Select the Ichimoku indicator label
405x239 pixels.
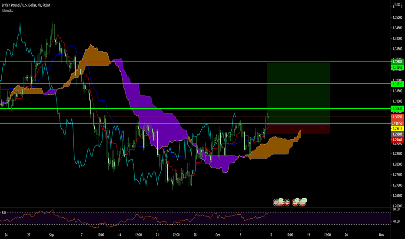7,10
